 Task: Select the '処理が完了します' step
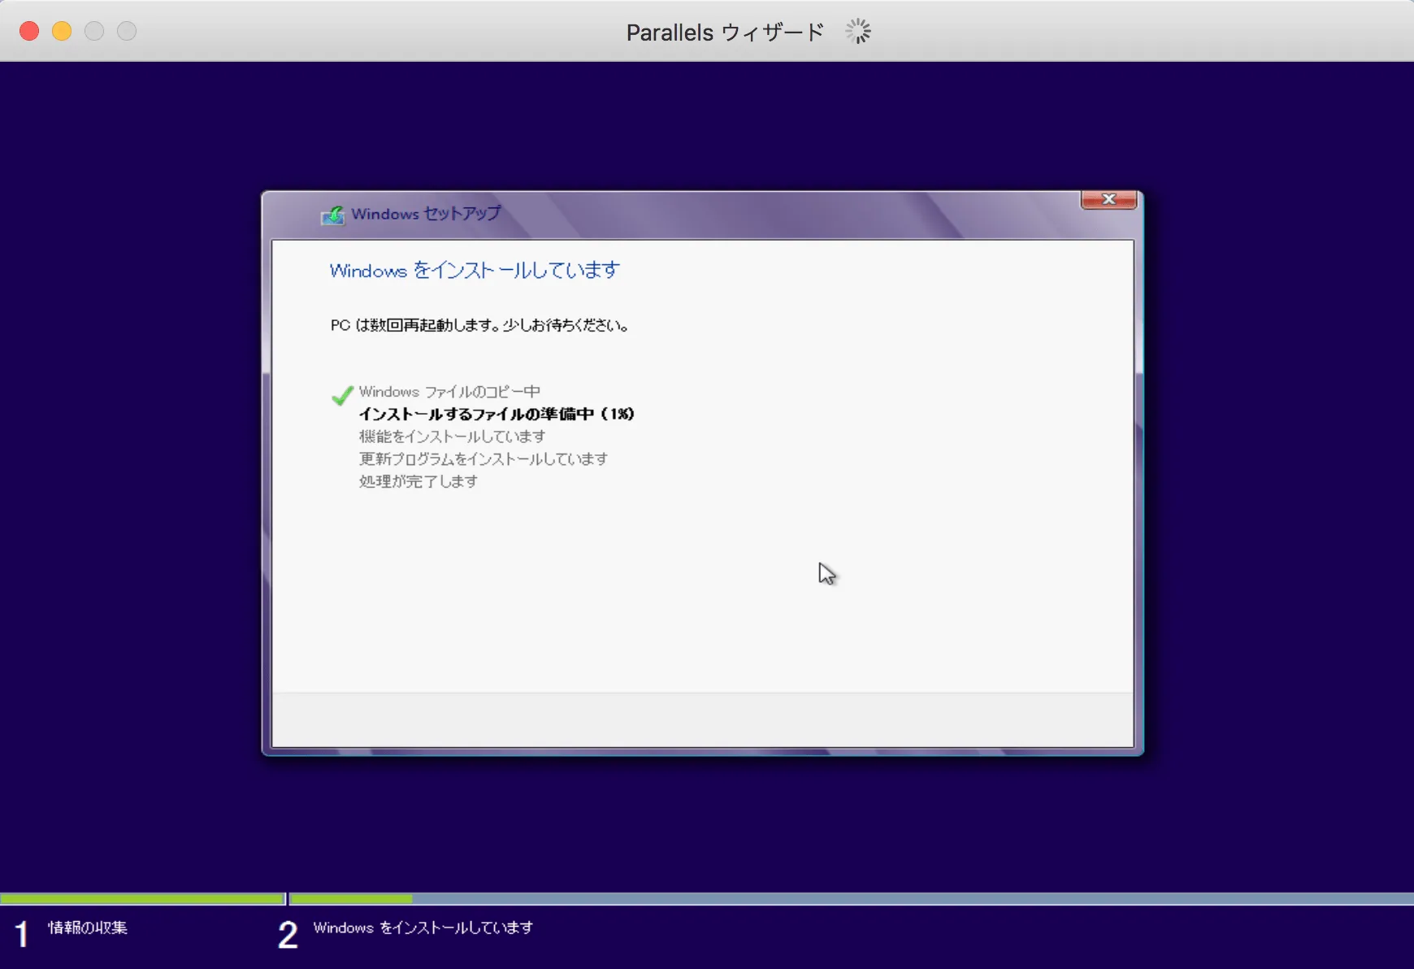[x=419, y=481]
